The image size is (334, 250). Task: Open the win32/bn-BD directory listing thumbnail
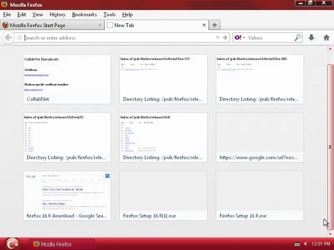point(260,79)
